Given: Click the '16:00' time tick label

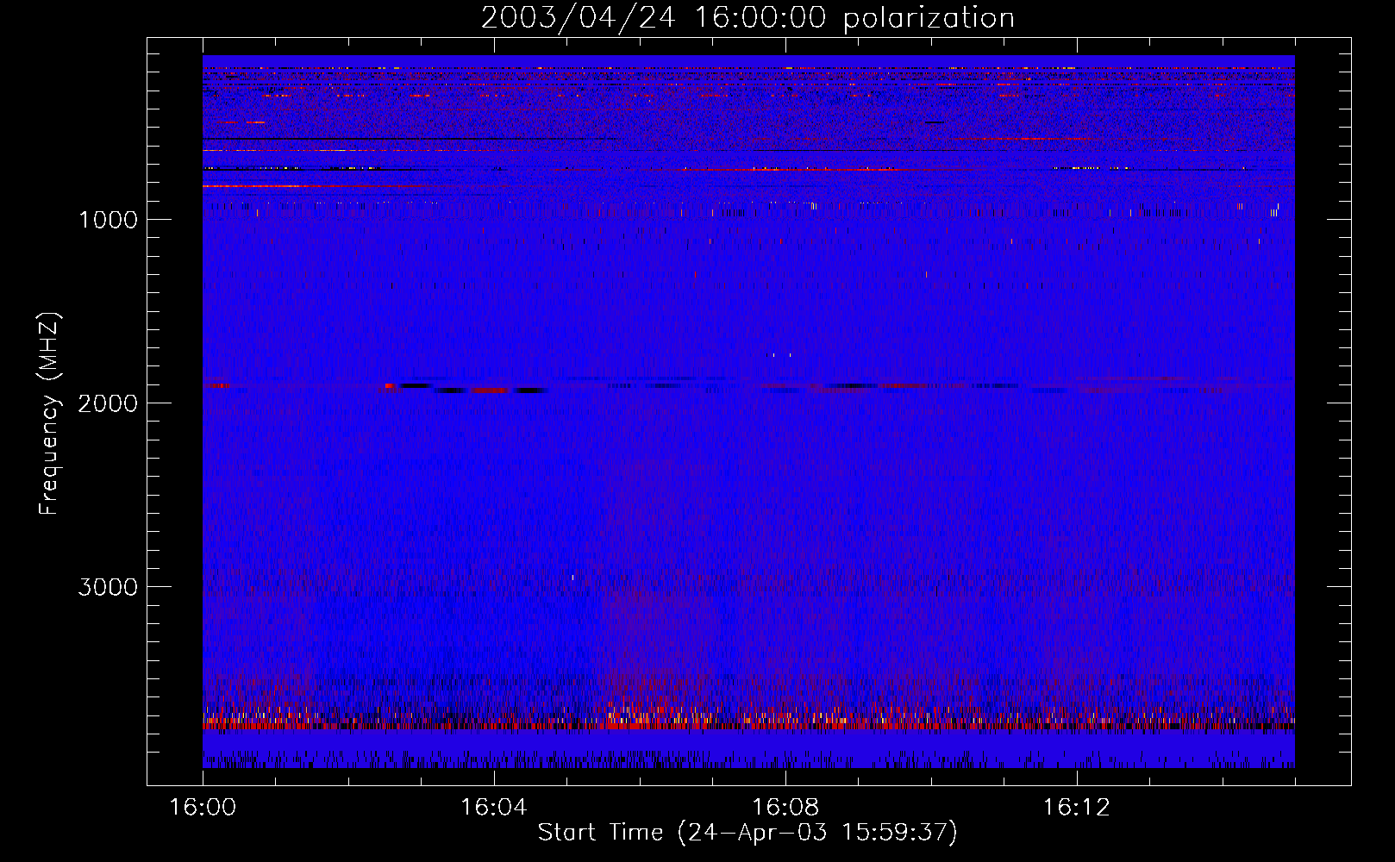Looking at the screenshot, I should pos(203,808).
